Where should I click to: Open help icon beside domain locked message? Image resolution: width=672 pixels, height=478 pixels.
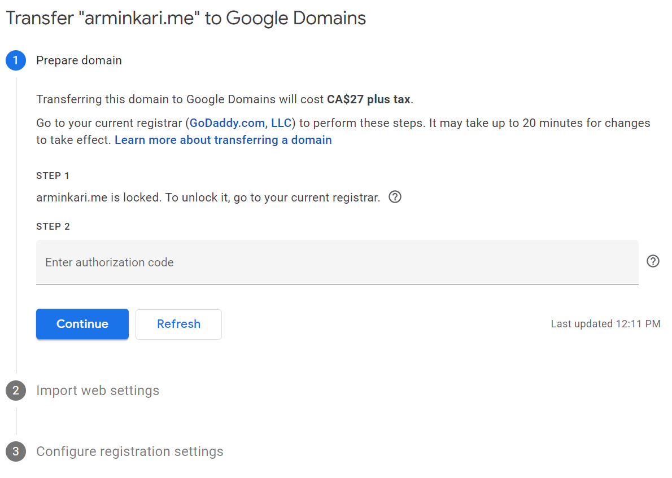(x=395, y=198)
